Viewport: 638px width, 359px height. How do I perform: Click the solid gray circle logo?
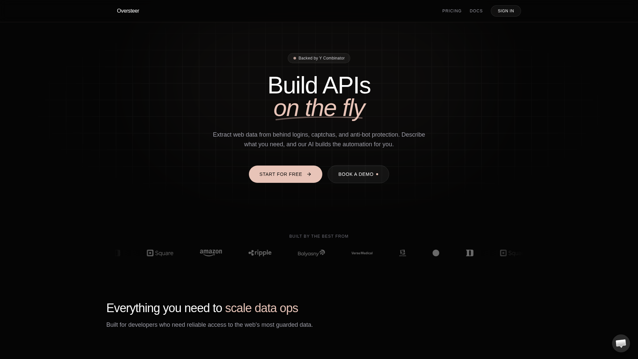pos(436,253)
